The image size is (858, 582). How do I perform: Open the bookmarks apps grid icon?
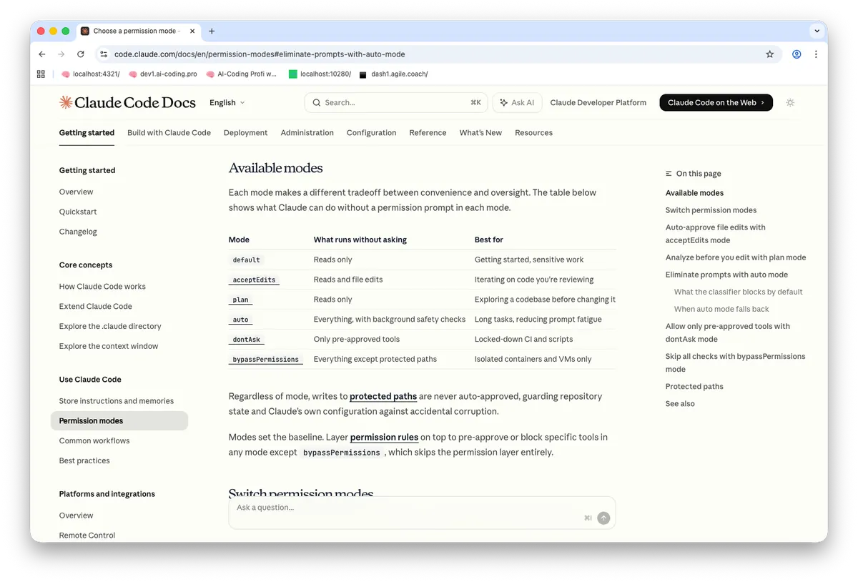coord(41,74)
